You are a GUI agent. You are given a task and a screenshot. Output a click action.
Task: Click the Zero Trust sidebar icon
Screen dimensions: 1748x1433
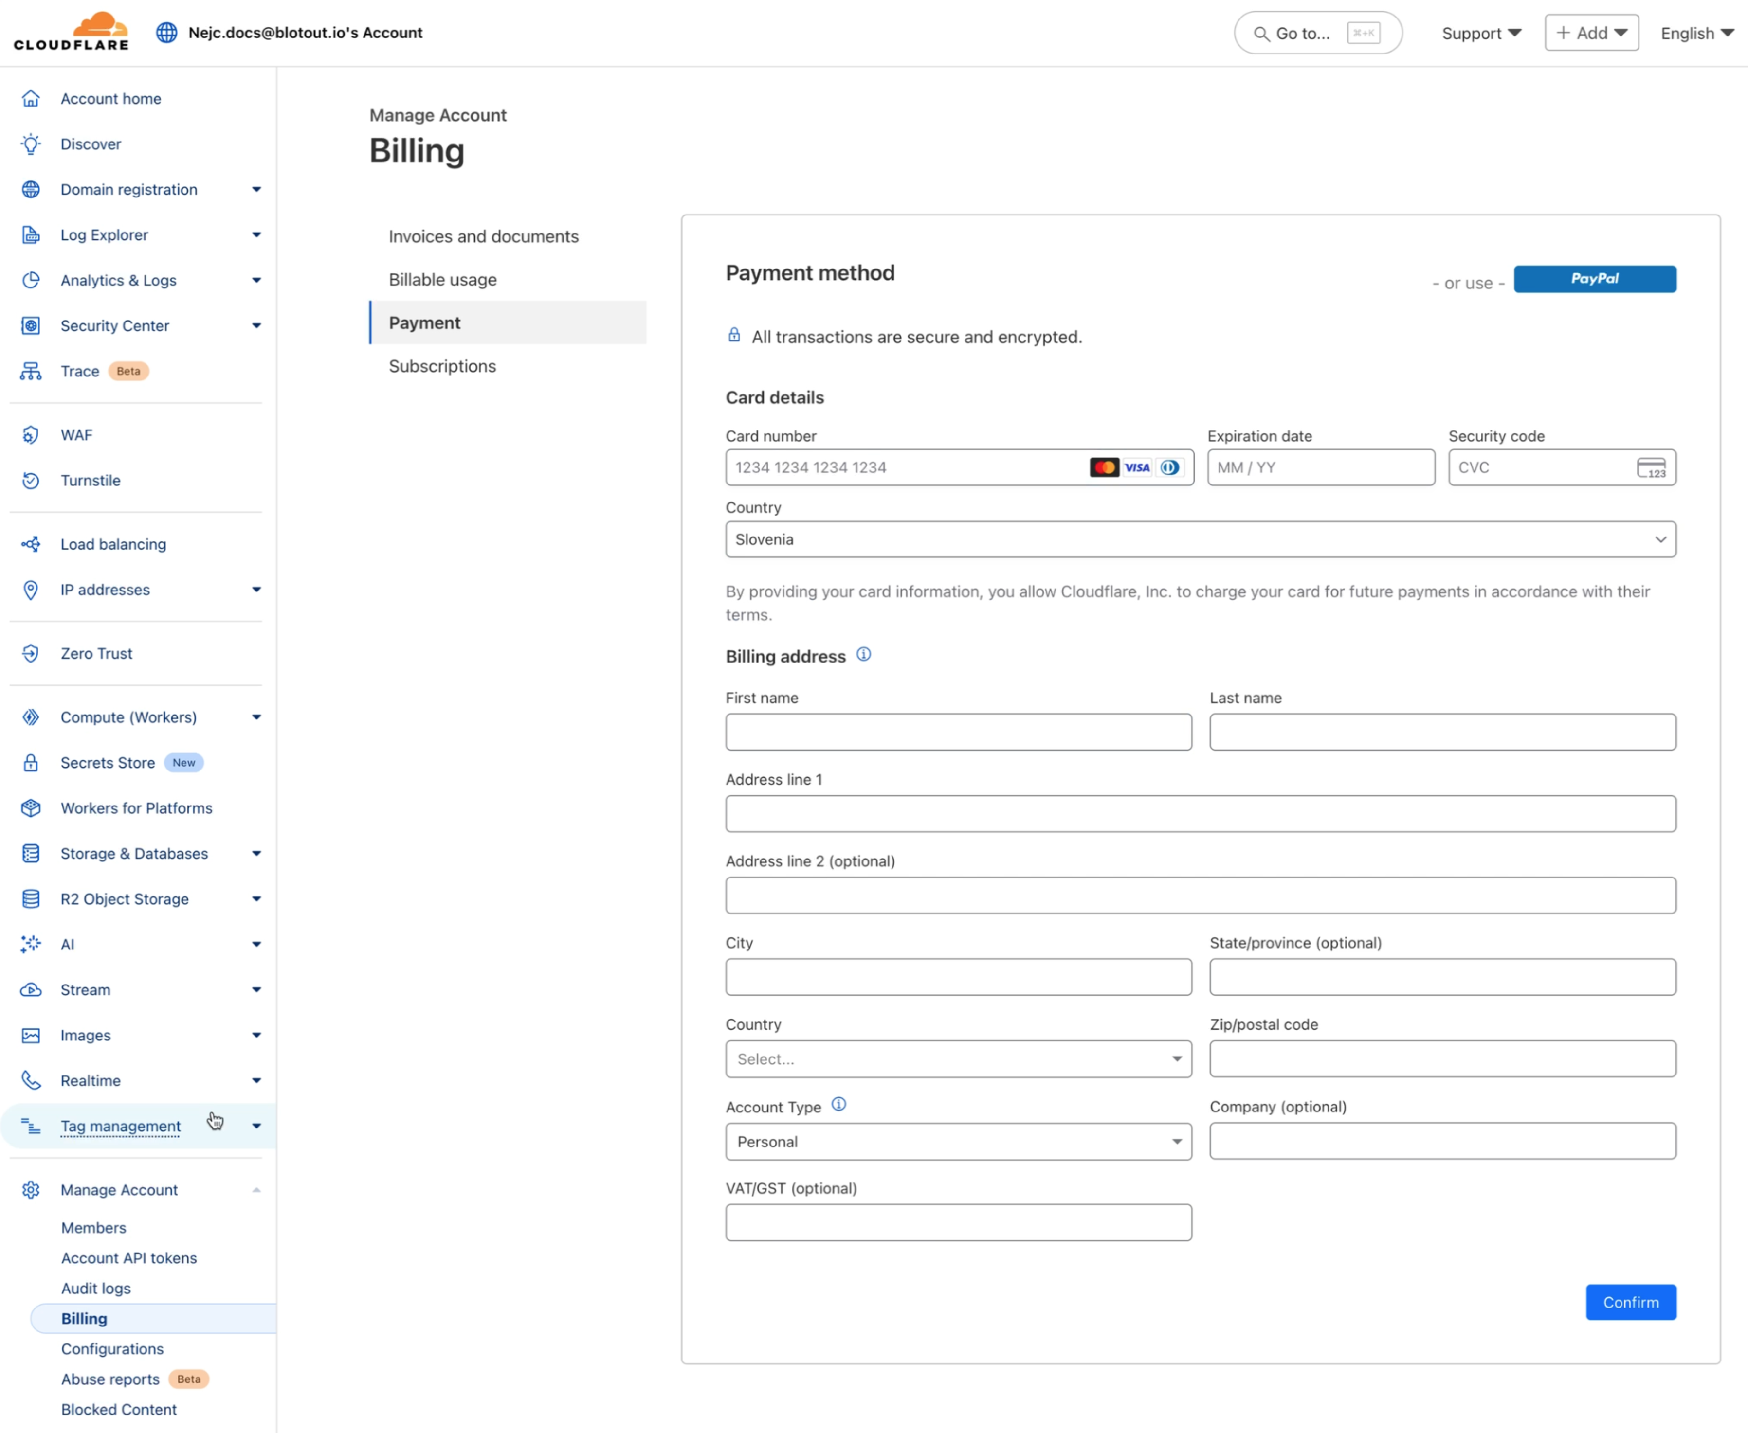pos(31,653)
